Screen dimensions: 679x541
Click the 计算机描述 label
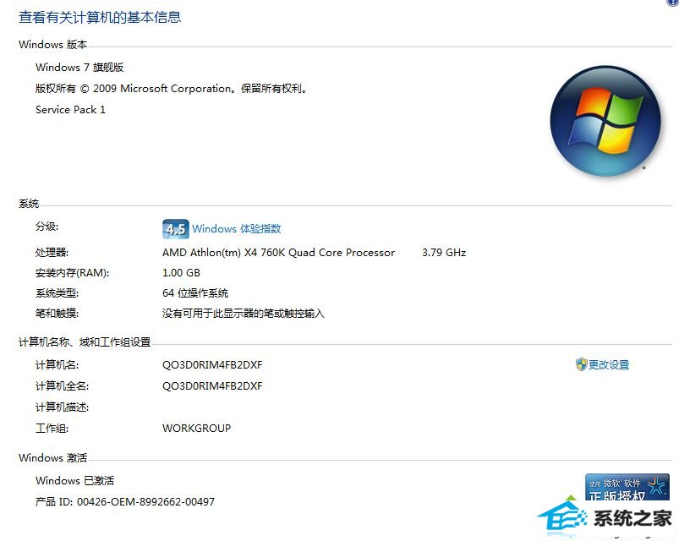63,407
